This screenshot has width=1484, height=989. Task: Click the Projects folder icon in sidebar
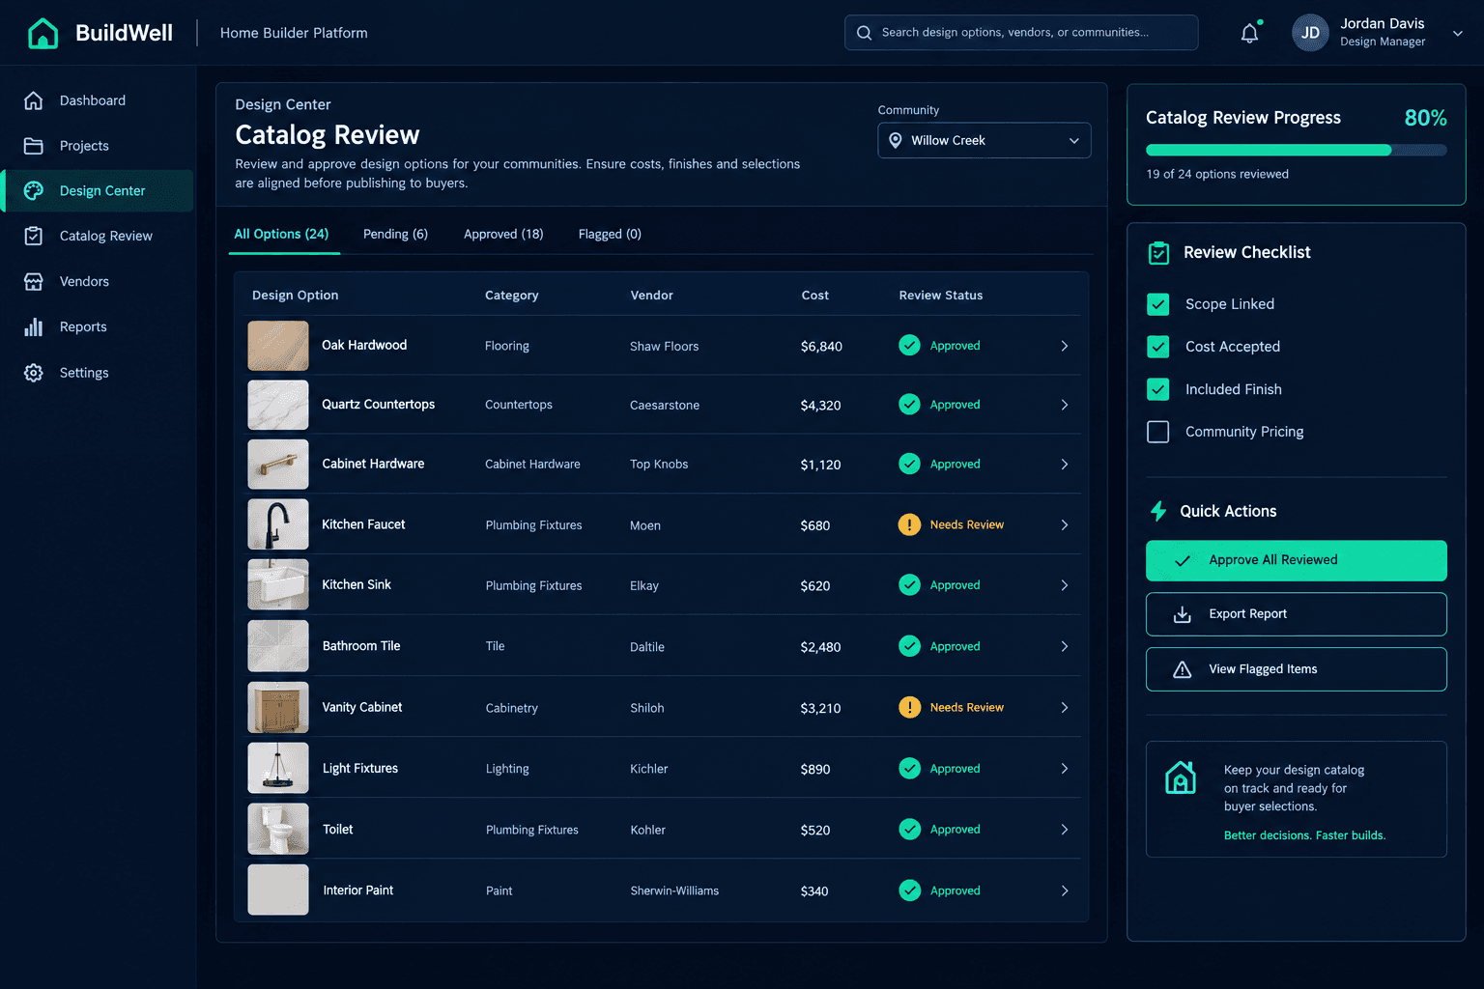(x=34, y=146)
